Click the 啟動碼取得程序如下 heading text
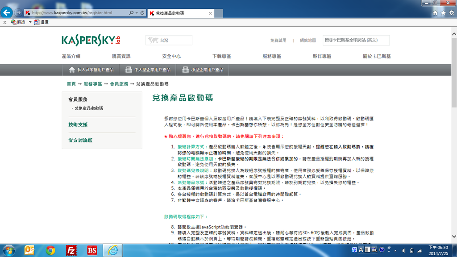This screenshot has height=257, width=457. (186, 217)
